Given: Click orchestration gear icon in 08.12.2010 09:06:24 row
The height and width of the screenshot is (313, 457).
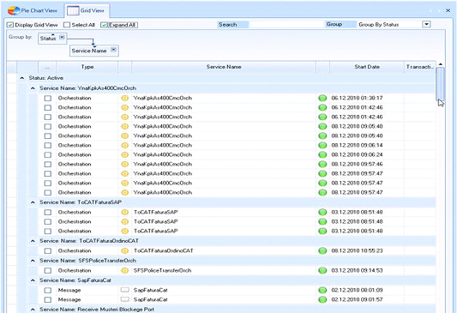Looking at the screenshot, I should [x=124, y=154].
